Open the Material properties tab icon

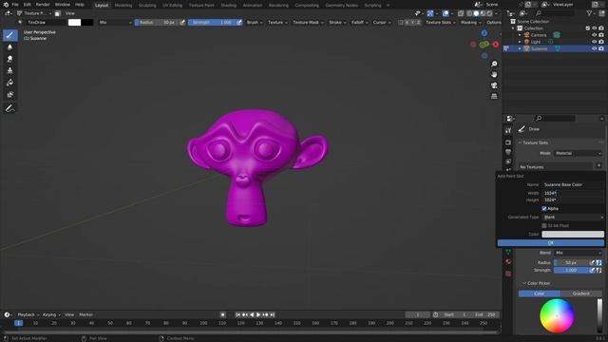[508, 262]
